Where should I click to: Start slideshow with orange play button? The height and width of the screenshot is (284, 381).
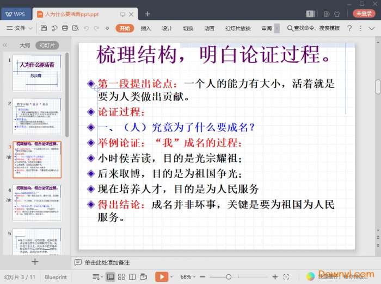click(x=161, y=277)
